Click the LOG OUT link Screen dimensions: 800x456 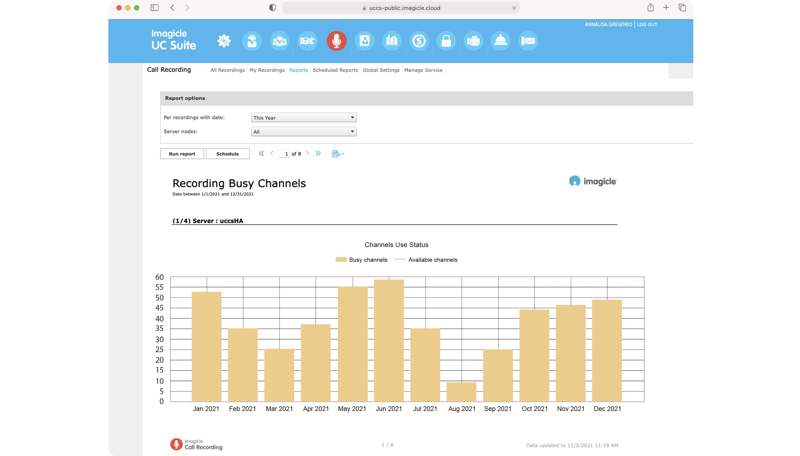647,24
